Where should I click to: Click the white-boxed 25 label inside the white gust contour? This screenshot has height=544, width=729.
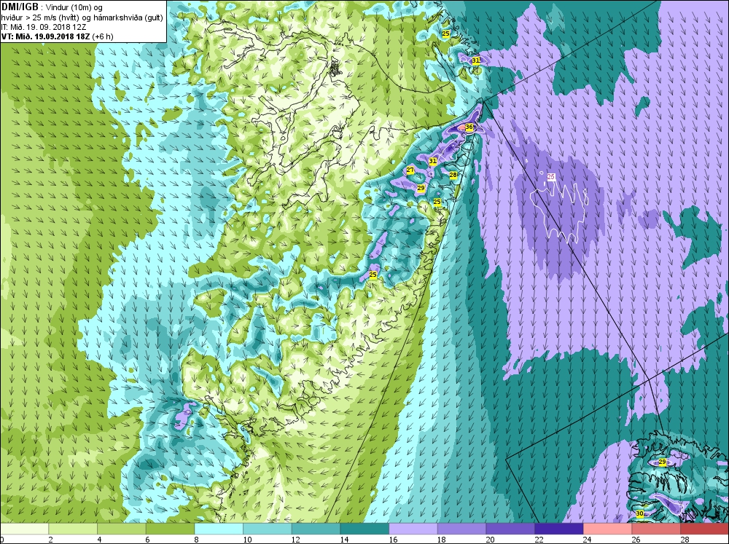tap(551, 176)
